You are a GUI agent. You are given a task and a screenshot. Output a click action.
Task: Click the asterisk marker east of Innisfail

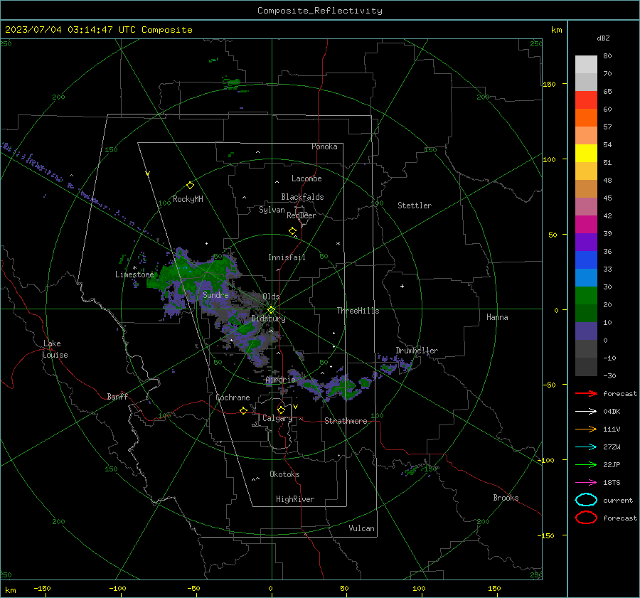click(338, 244)
